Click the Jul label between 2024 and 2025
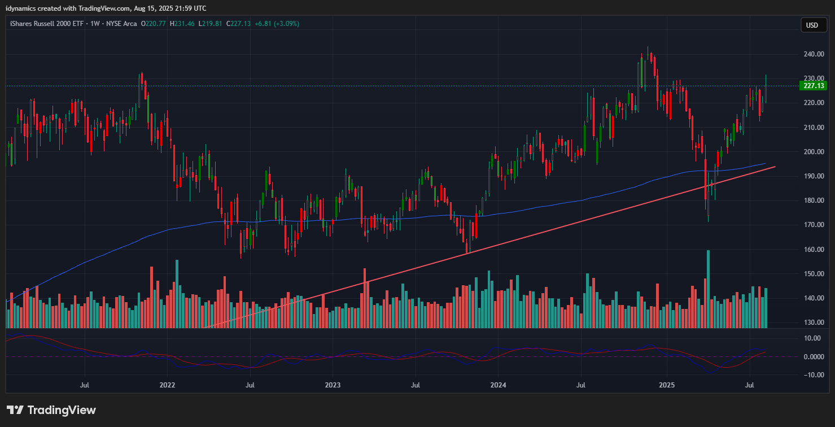835x427 pixels. (x=581, y=385)
